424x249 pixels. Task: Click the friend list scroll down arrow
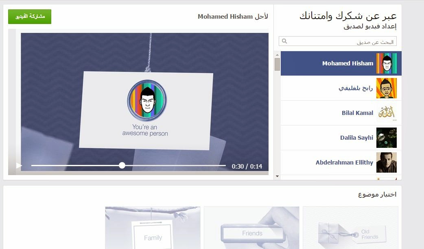277,176
